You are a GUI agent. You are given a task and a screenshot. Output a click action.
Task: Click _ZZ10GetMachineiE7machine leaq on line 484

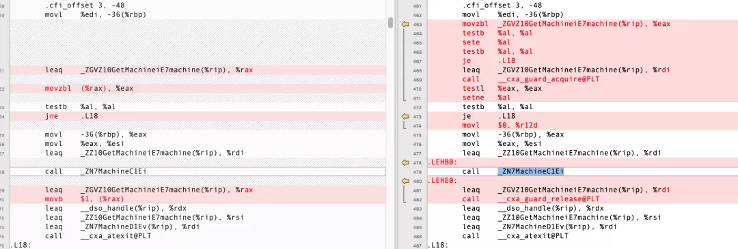(x=562, y=218)
